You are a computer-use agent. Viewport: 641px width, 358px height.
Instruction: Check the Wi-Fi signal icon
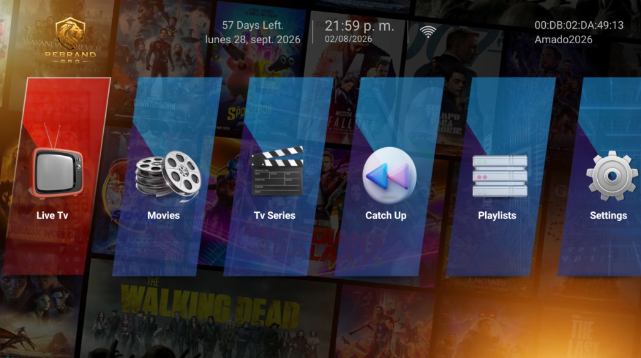click(428, 31)
